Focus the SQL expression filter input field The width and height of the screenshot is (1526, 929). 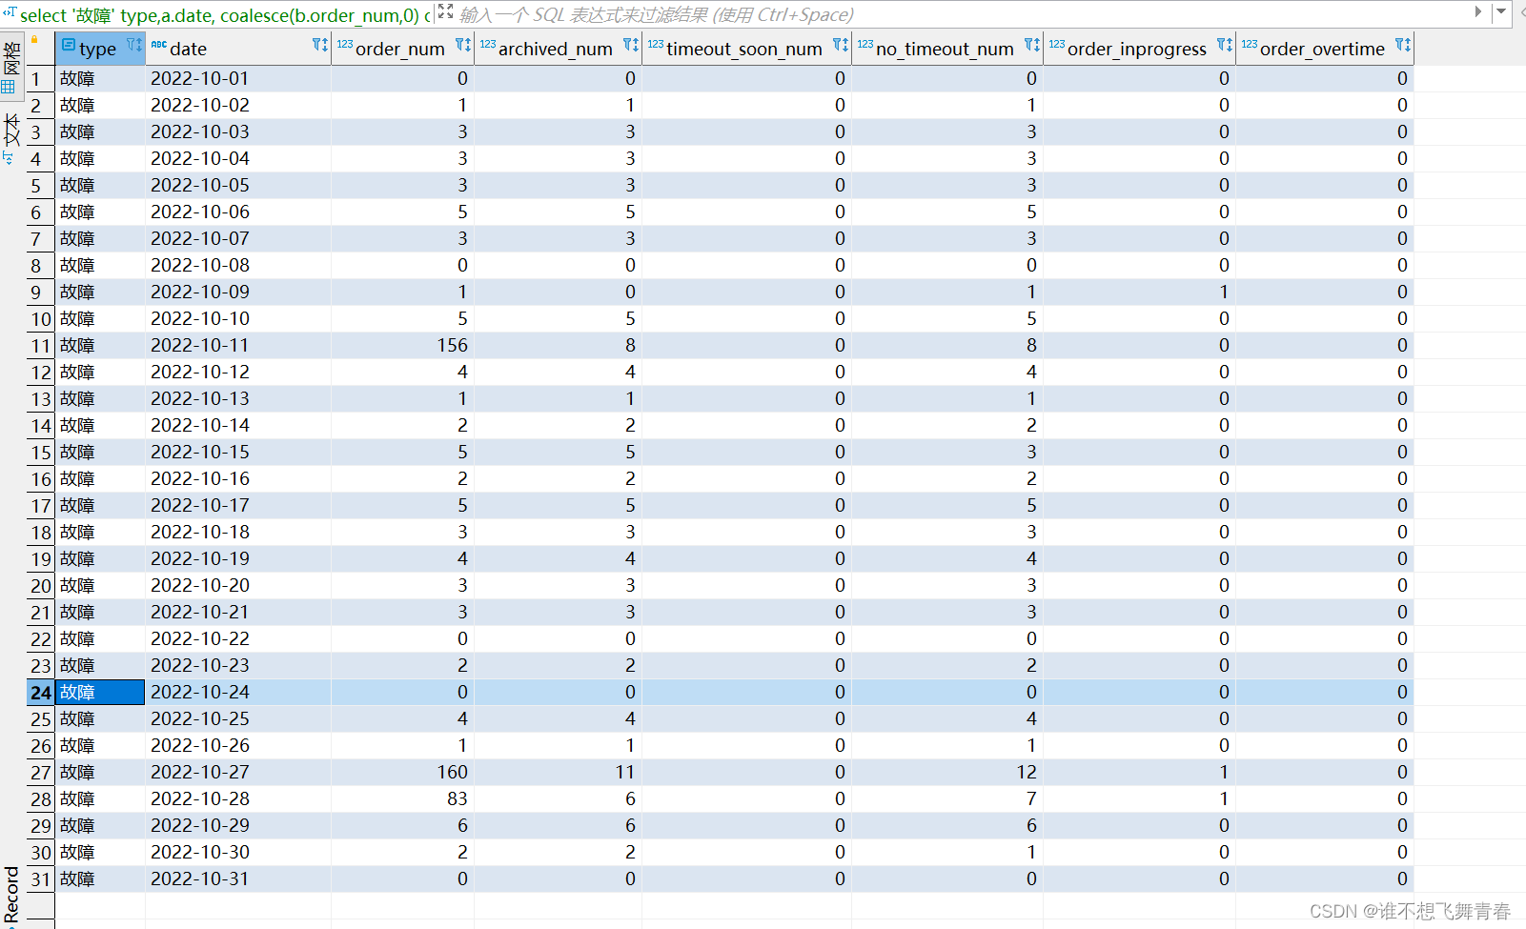[x=963, y=14]
